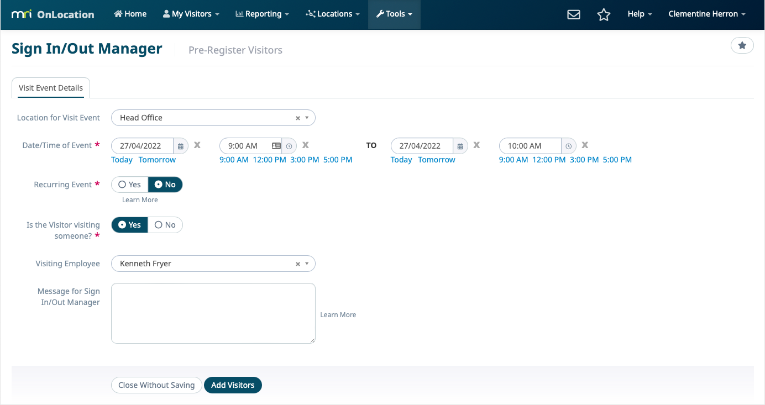This screenshot has height=405, width=765.
Task: Clear Head Office selection with small x
Action: [298, 118]
